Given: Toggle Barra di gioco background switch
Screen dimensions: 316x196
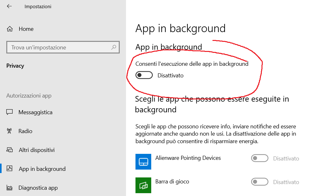Looking at the screenshot, I should coord(260,182).
